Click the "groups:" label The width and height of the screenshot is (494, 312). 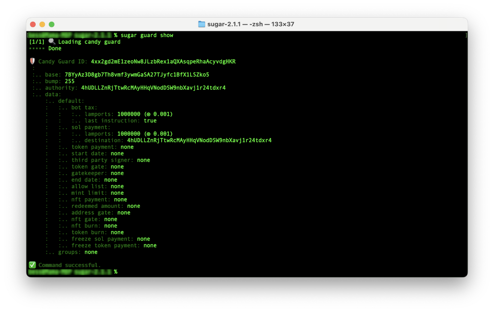coord(69,252)
